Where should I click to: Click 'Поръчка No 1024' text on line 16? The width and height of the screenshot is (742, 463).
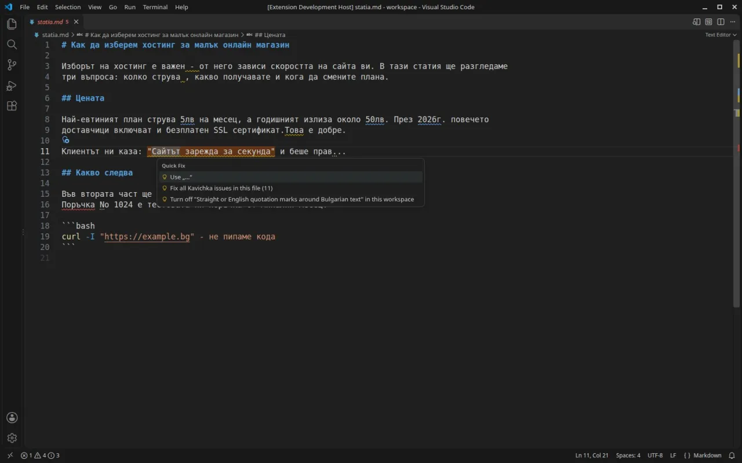coord(97,205)
